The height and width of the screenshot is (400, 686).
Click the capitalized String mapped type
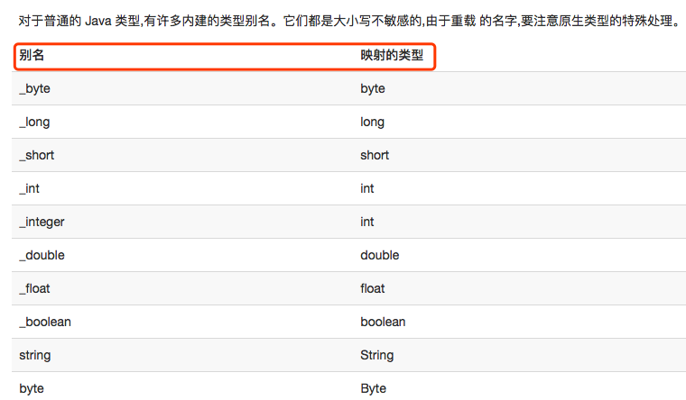click(376, 355)
